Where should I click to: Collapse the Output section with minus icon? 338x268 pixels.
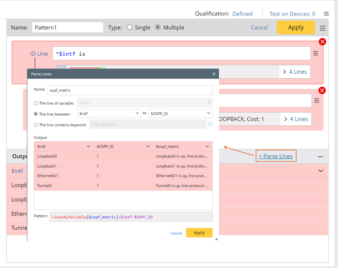[320, 157]
